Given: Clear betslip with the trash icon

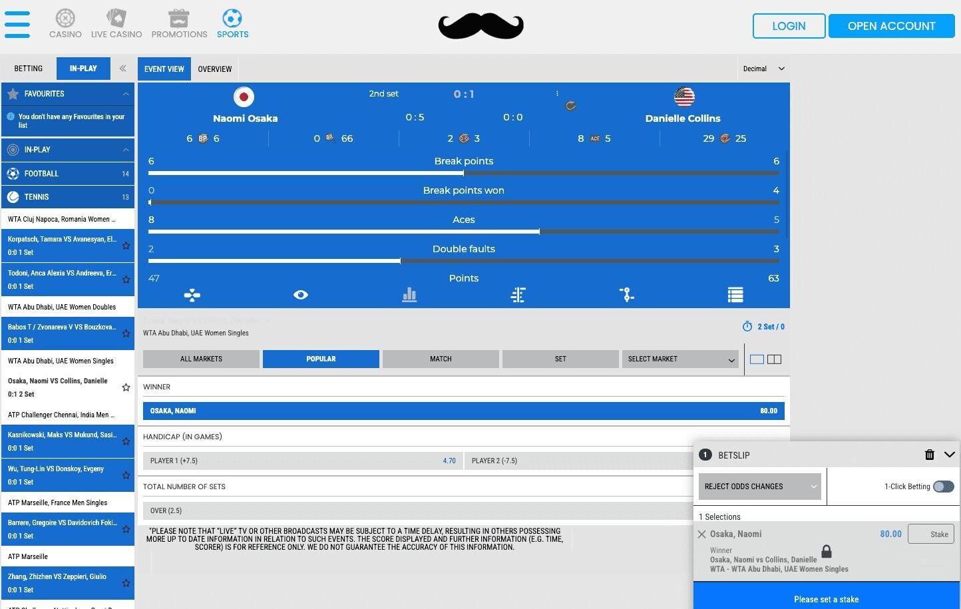Looking at the screenshot, I should coord(930,455).
